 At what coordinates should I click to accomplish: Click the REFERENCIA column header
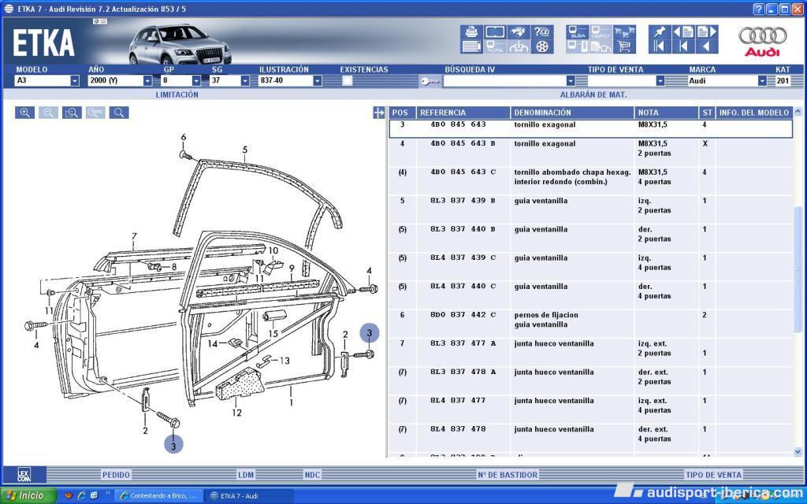coord(463,113)
